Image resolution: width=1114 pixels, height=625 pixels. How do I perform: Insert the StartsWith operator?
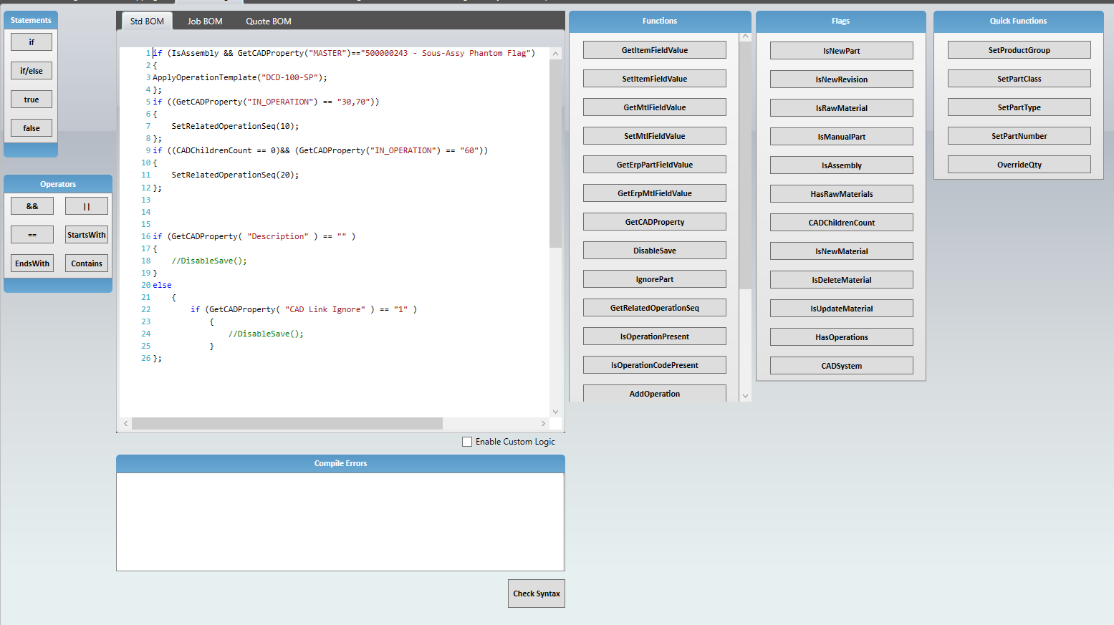click(86, 234)
